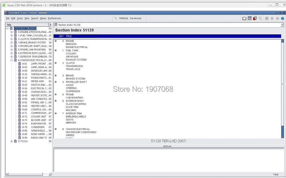Click the open book view icon
Image resolution: width=286 pixels, height=178 pixels.
(x=244, y=18)
